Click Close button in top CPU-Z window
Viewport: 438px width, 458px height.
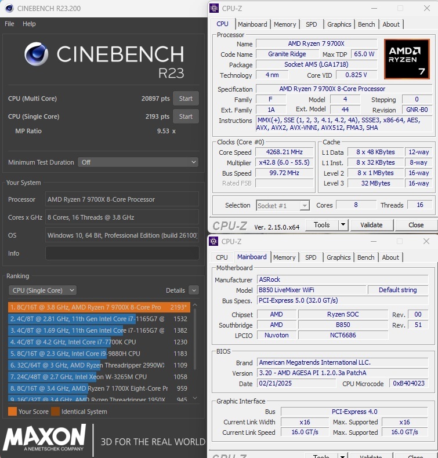[x=416, y=225]
